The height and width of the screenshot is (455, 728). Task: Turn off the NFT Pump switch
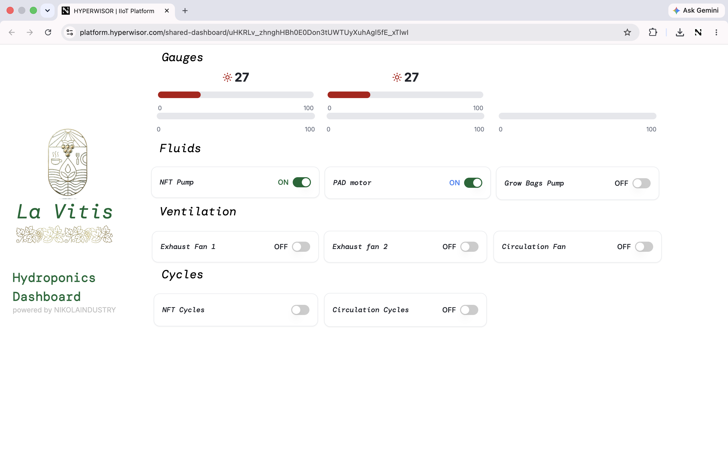[302, 182]
